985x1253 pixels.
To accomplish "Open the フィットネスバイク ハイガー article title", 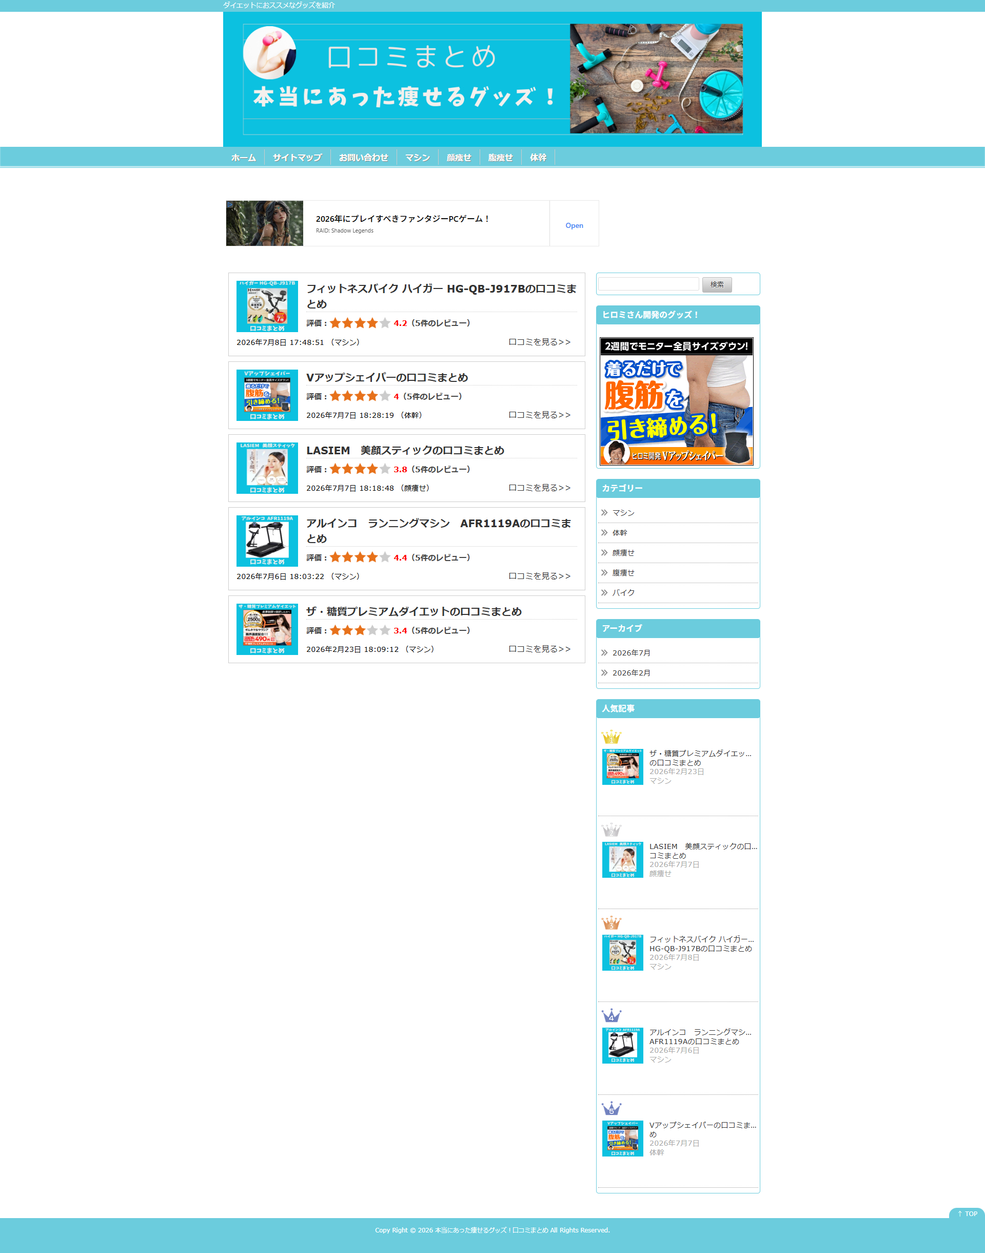I will (441, 296).
